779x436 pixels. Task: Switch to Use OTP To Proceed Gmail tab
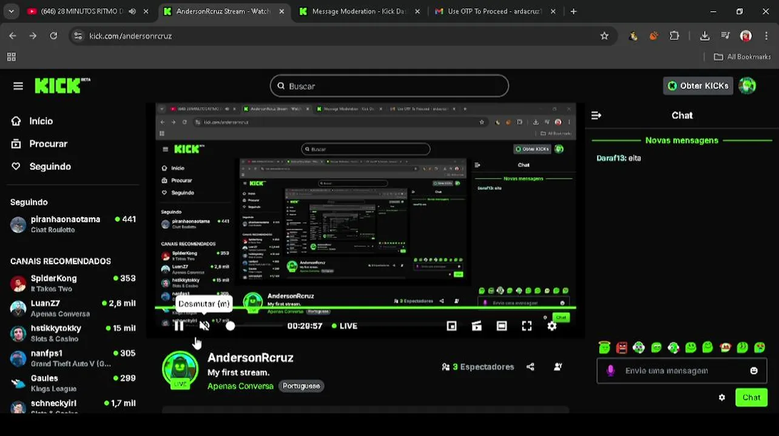496,11
